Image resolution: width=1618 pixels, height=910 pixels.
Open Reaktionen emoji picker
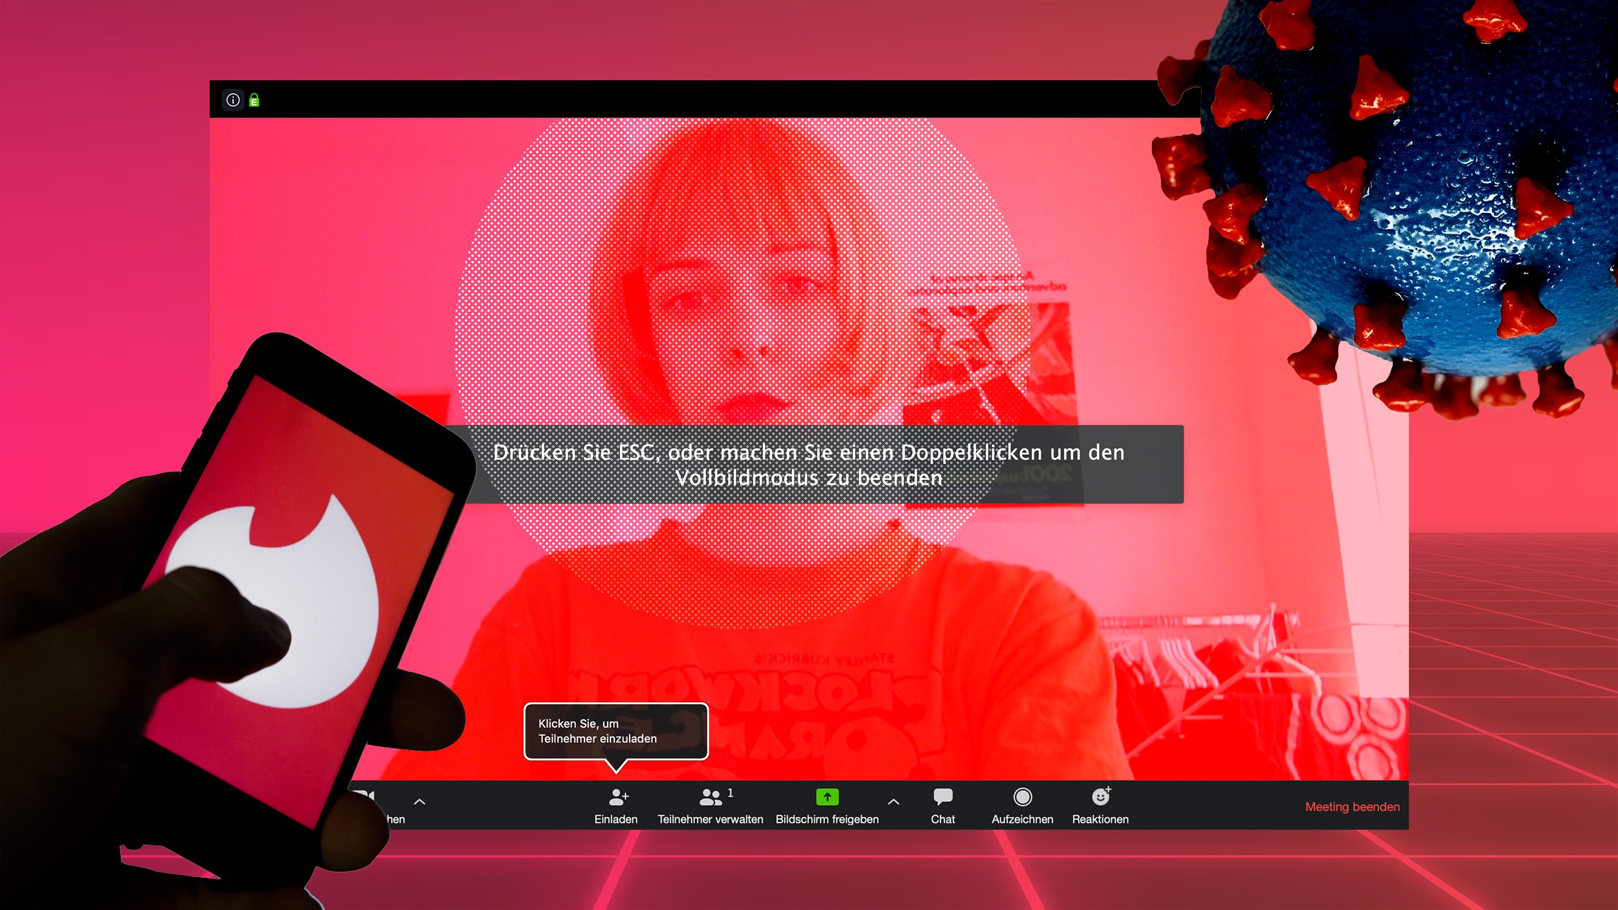tap(1100, 806)
